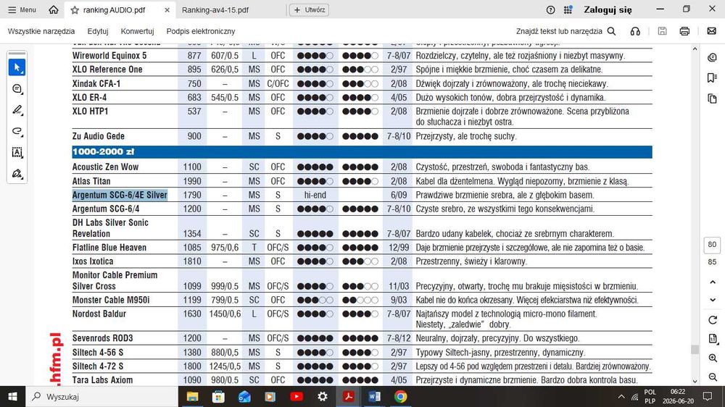Go to the Home icon
The height and width of the screenshot is (407, 725).
[x=54, y=9]
